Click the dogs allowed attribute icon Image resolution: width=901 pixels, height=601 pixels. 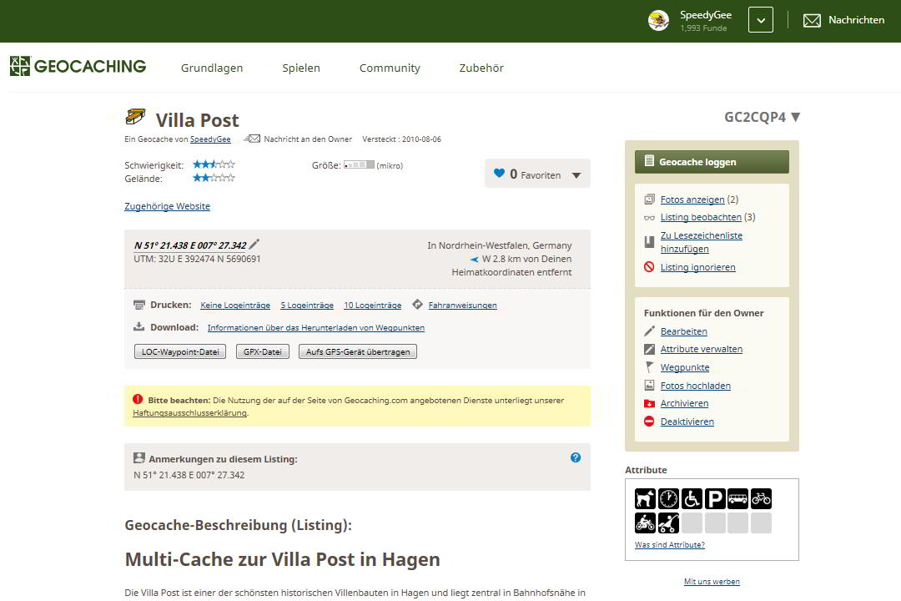645,498
